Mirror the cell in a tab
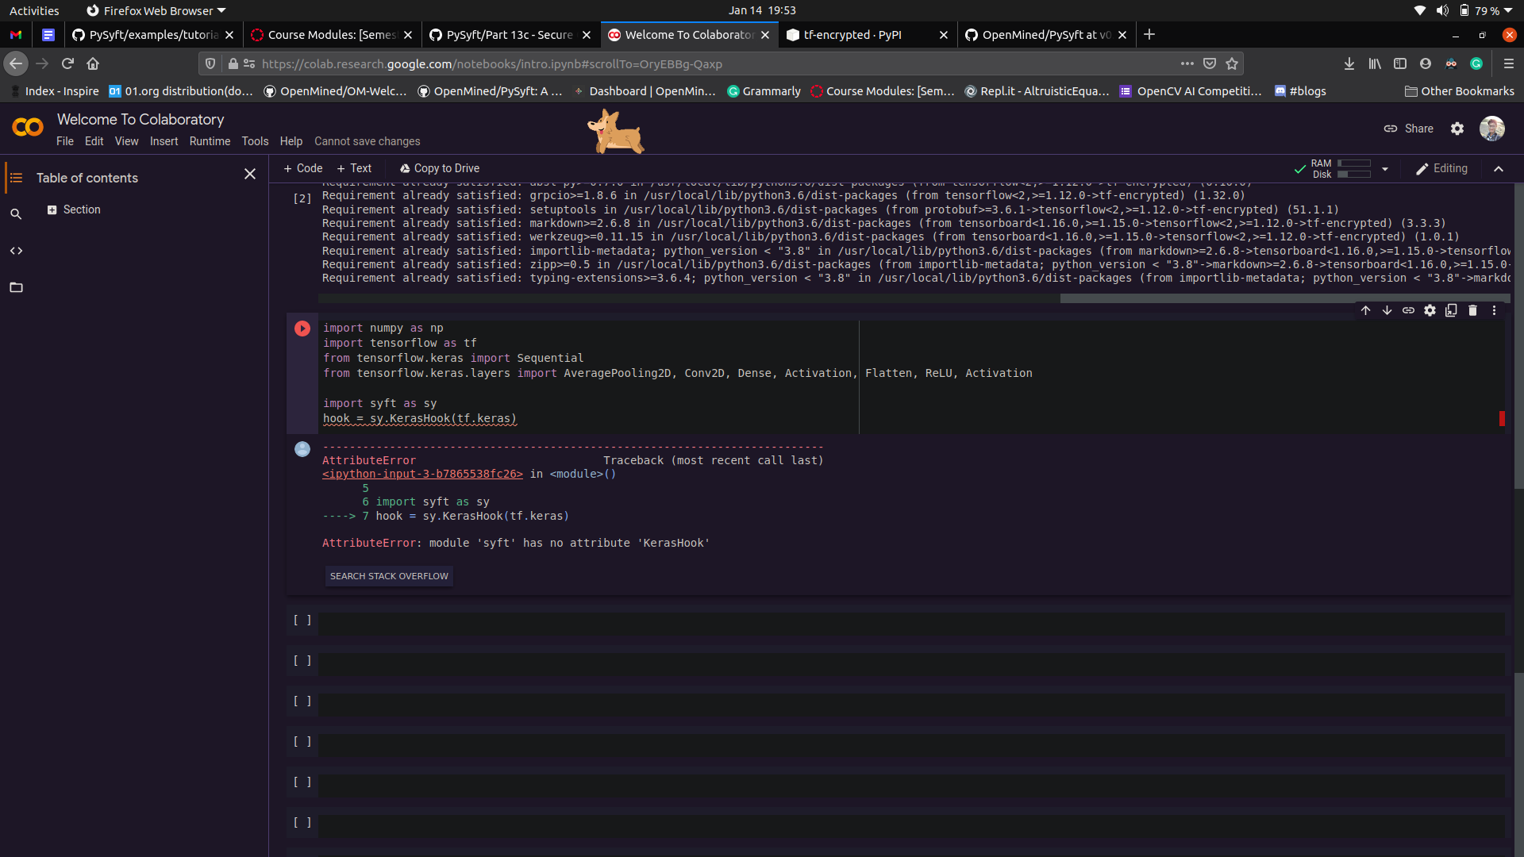Screen dimensions: 1524x857 (x=1451, y=310)
